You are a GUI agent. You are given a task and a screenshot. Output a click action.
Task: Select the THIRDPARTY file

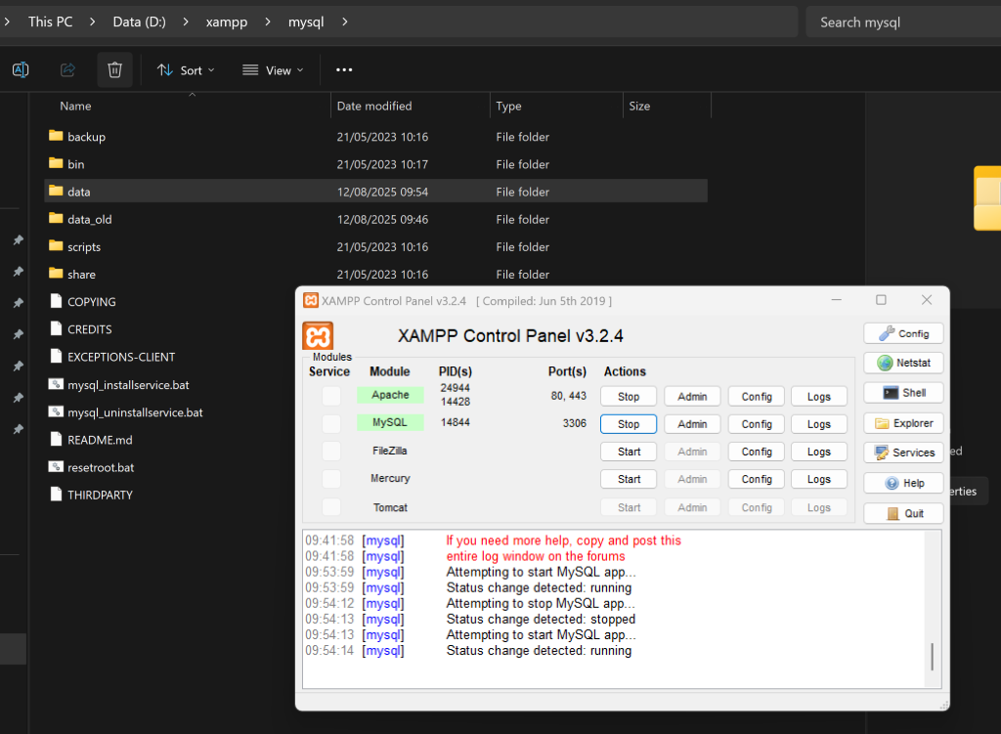coord(100,495)
